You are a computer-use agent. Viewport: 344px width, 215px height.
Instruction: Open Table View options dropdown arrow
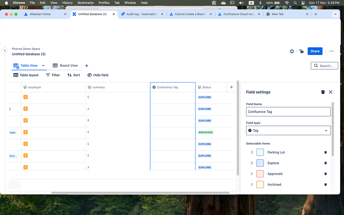pyautogui.click(x=43, y=65)
